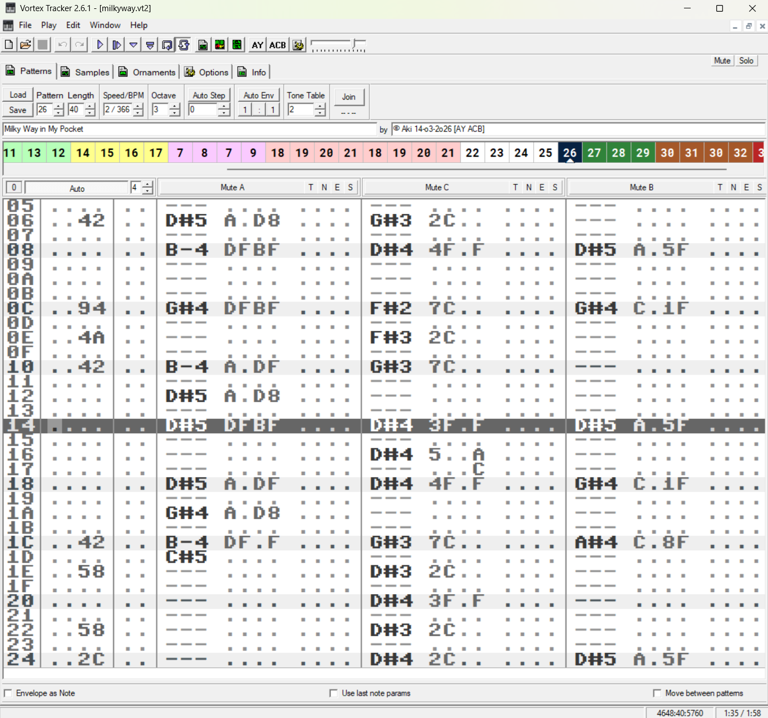This screenshot has height=718, width=768.
Task: Increase Octave value with the up arrow
Action: tap(175, 106)
